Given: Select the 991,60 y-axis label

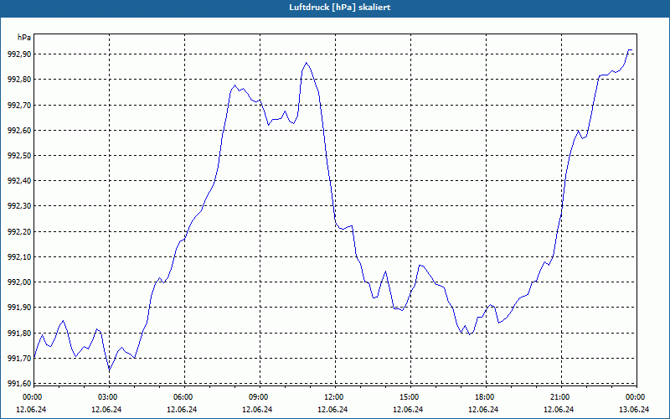Looking at the screenshot, I should tap(19, 384).
